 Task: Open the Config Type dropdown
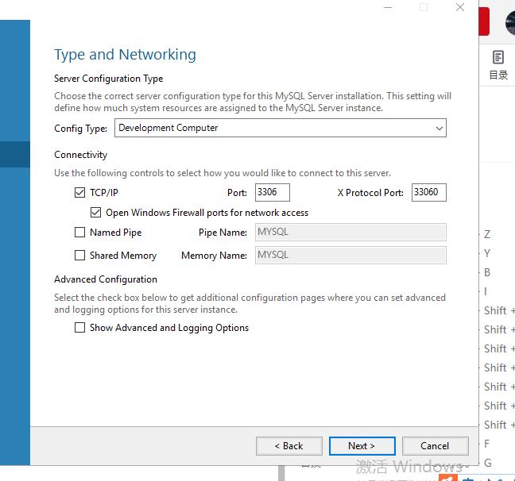pos(281,128)
